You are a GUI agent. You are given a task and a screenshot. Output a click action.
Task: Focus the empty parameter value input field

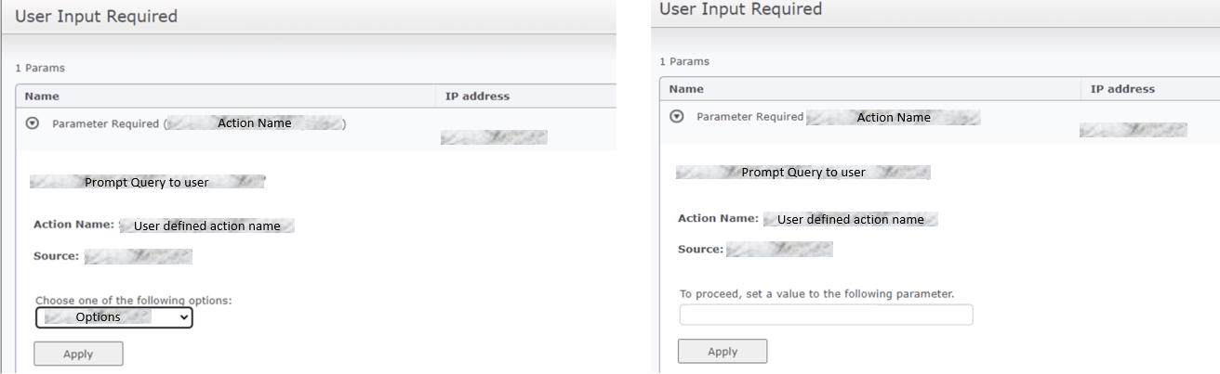click(826, 316)
